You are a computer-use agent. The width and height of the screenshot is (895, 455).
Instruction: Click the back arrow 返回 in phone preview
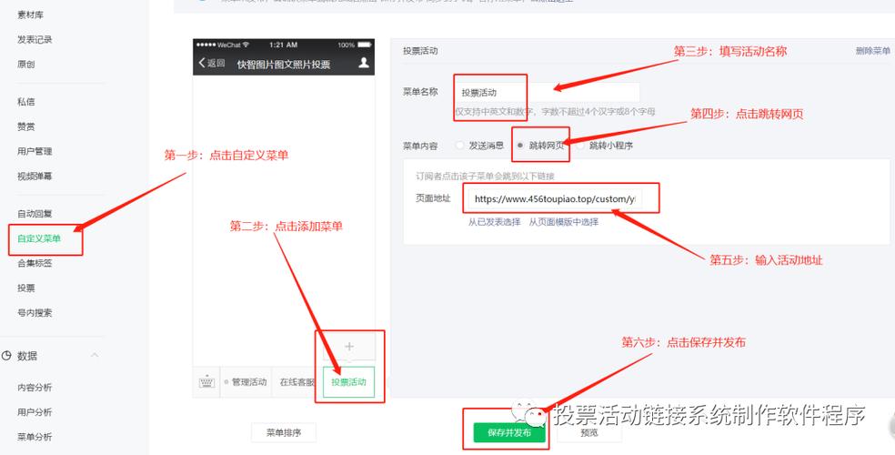point(211,63)
